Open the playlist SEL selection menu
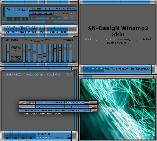Screen dimensions: 157x141 pyautogui.click(x=24, y=137)
